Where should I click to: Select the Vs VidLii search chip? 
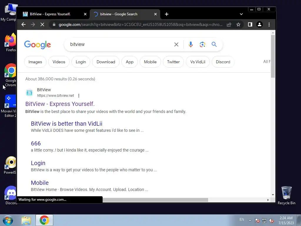(198, 62)
